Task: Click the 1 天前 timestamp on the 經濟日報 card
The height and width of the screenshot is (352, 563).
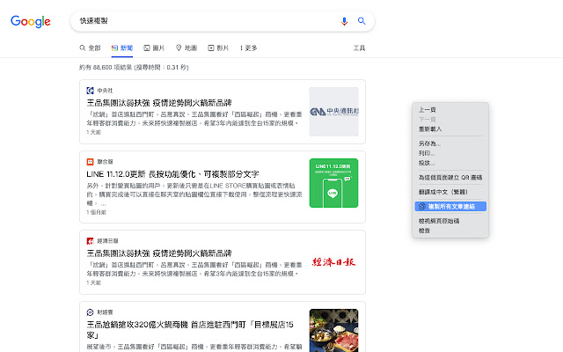Action: coord(94,283)
